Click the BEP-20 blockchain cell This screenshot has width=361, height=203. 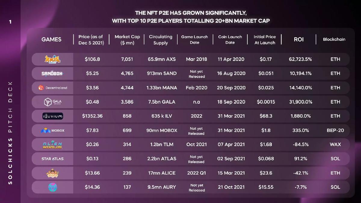(335, 131)
